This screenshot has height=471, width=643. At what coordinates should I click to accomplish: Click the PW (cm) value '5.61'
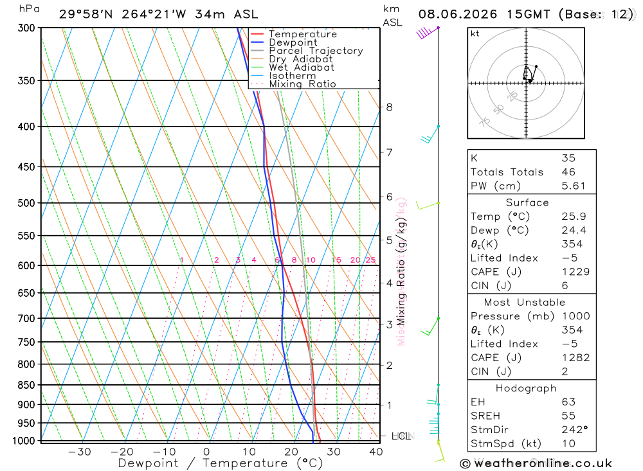pyautogui.click(x=574, y=186)
